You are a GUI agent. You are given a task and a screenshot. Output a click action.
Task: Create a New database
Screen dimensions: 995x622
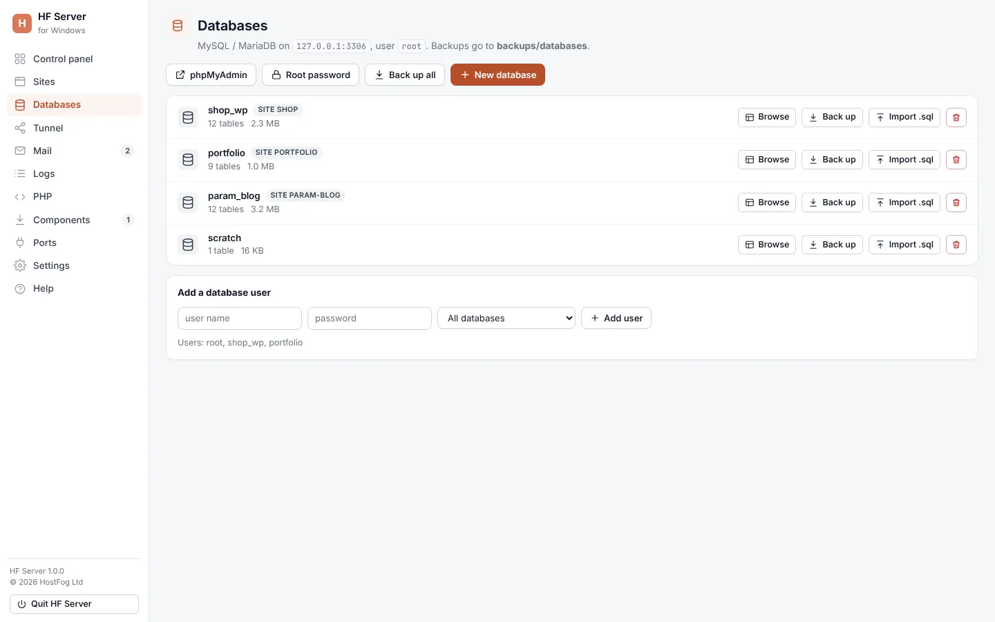[497, 75]
